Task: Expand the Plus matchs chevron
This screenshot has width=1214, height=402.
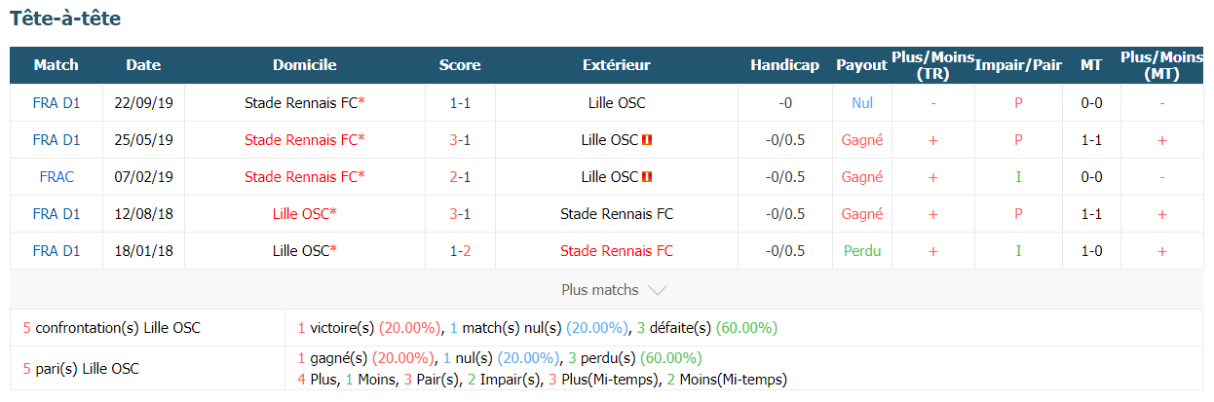Action: click(657, 290)
